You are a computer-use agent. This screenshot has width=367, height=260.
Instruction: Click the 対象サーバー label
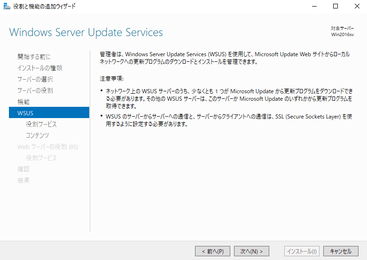click(x=342, y=29)
